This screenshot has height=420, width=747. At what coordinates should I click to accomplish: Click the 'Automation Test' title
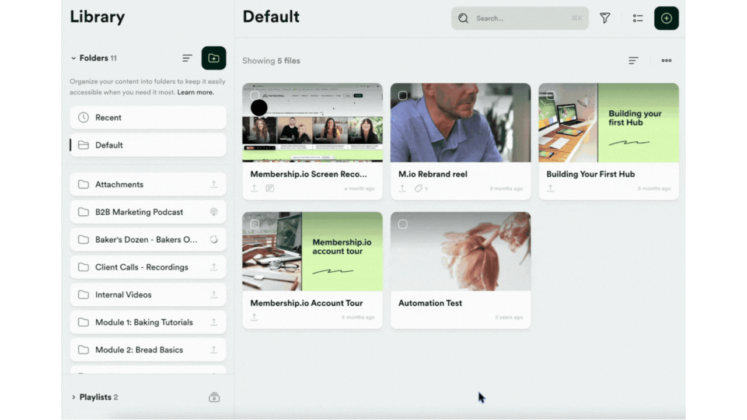(x=430, y=303)
